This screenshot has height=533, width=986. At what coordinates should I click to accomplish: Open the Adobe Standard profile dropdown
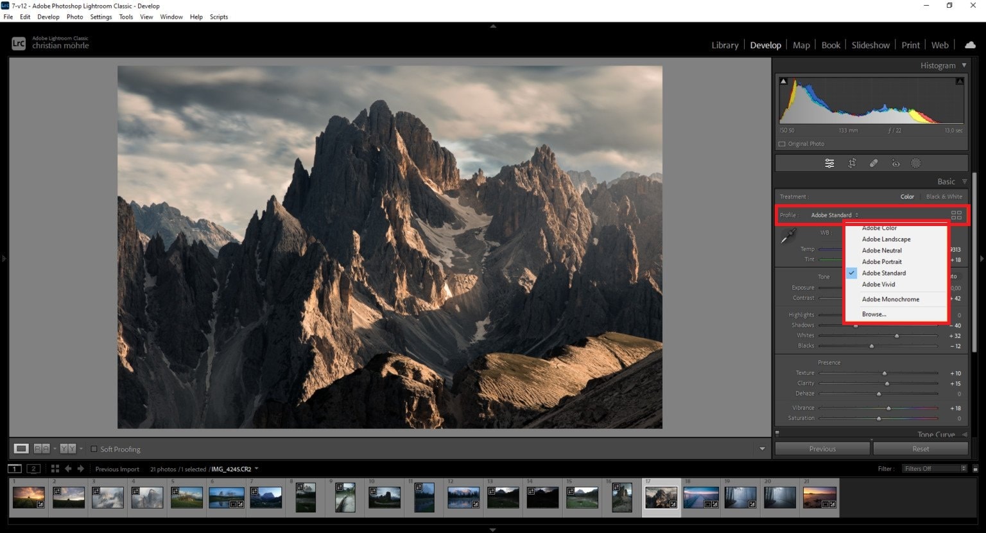835,215
